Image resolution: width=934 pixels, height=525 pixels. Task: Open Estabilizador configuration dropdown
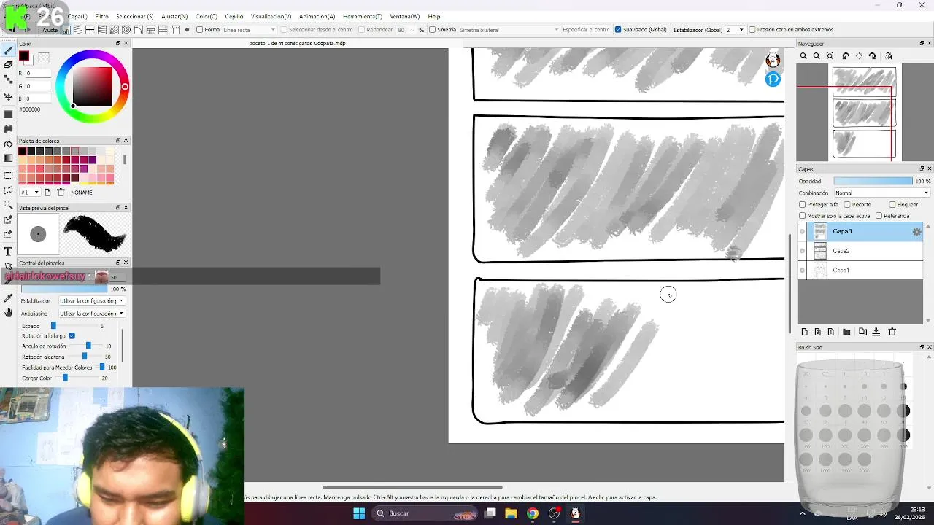coord(91,300)
